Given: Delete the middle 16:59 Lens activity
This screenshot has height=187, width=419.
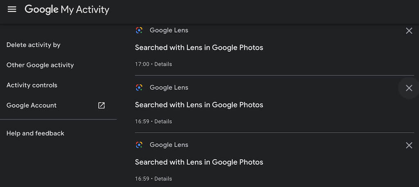Looking at the screenshot, I should [x=408, y=88].
